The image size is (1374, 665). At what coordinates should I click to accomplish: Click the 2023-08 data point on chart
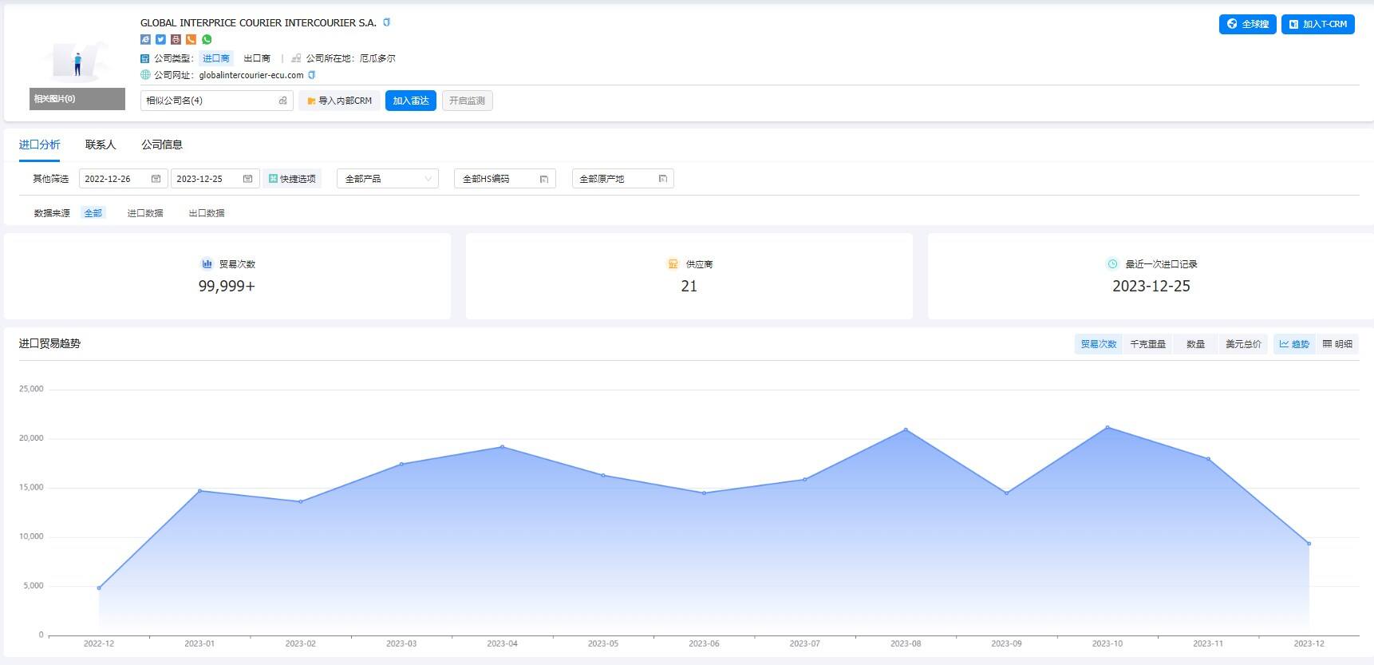click(x=906, y=429)
